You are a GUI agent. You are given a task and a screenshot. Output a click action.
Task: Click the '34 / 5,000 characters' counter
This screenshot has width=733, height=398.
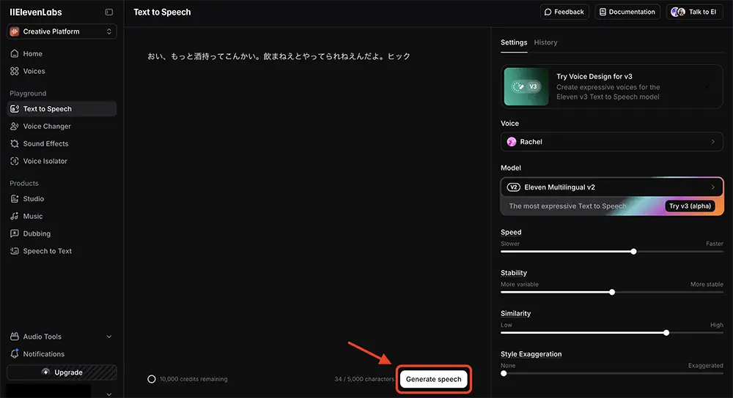point(364,379)
